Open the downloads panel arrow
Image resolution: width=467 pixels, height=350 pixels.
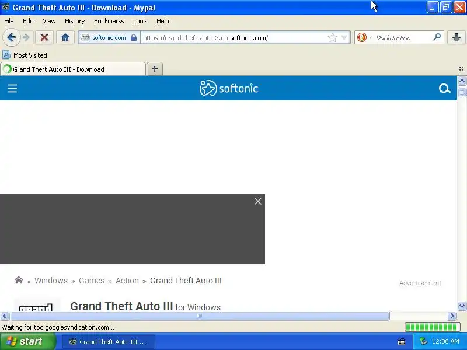point(456,37)
